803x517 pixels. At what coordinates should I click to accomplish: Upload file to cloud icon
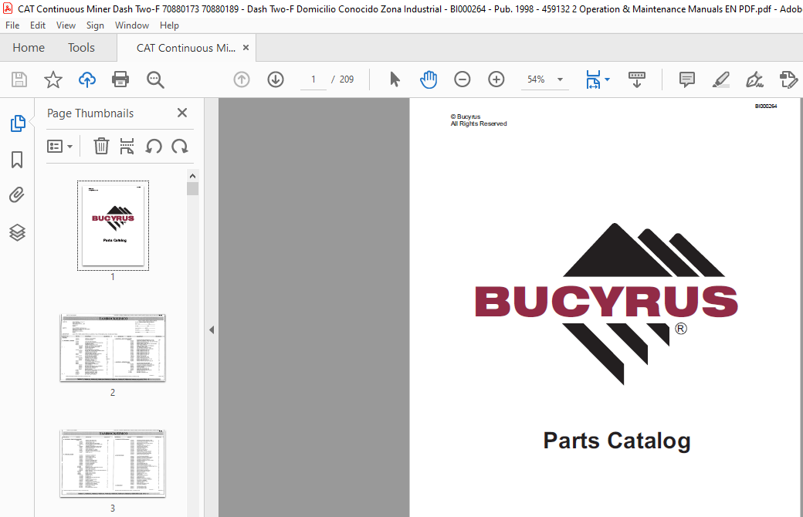87,79
